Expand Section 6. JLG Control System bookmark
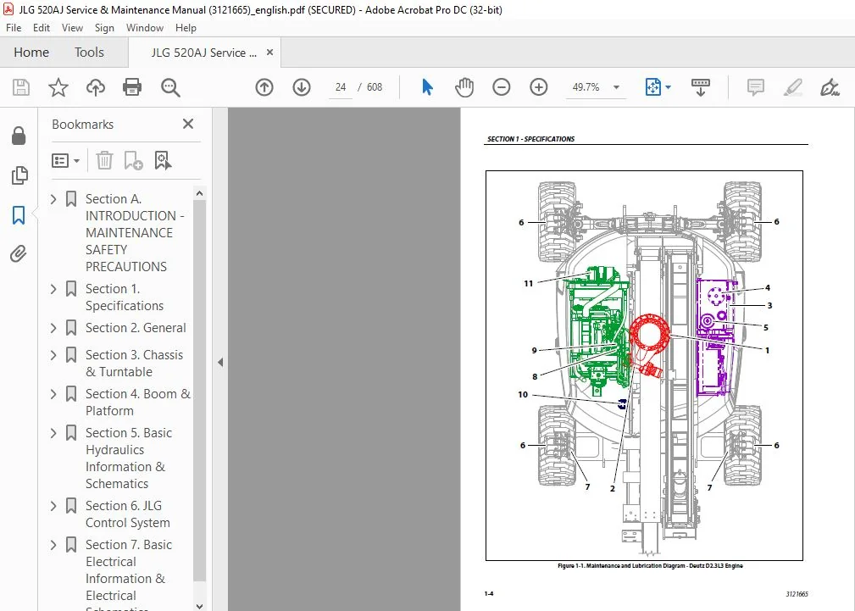Image resolution: width=855 pixels, height=611 pixels. [53, 506]
